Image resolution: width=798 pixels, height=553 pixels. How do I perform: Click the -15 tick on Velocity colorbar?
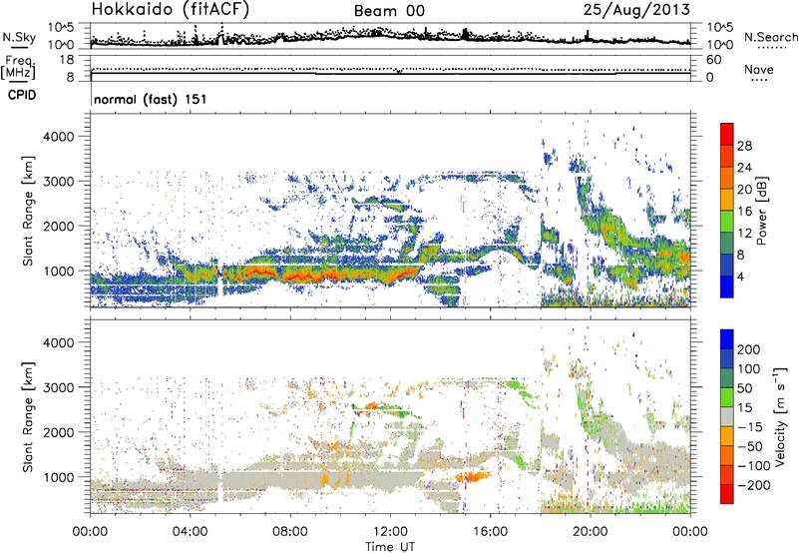[750, 427]
